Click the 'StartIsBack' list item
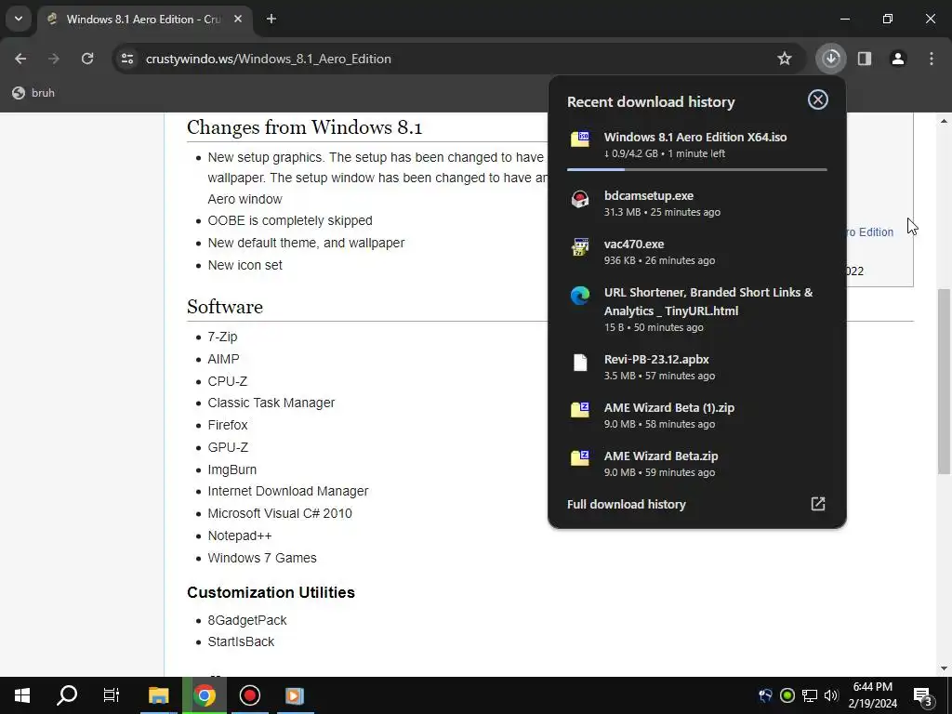 [x=241, y=641]
